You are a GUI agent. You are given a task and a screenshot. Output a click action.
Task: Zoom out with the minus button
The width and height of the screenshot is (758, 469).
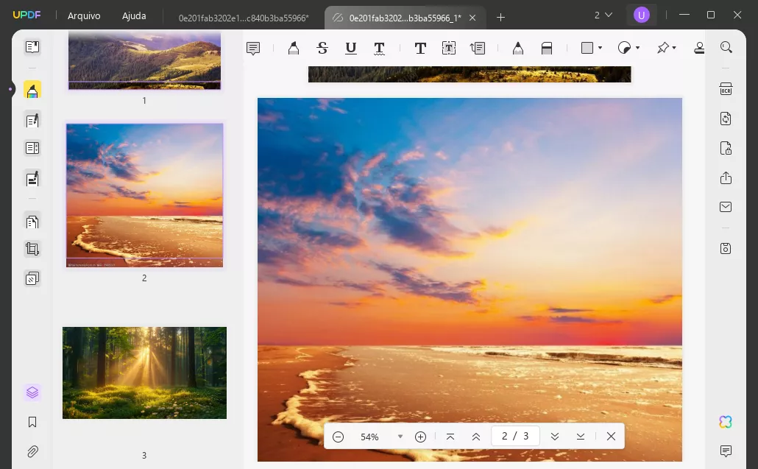click(339, 437)
